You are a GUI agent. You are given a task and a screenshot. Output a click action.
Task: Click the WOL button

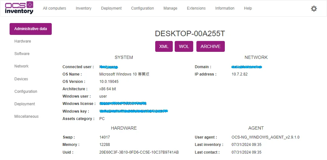184,46
